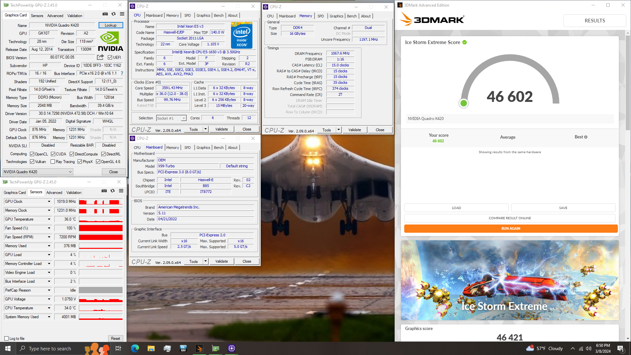Screen dimensions: 631x355
Task: Click the 3DMark taskbar icon
Action: [199, 348]
